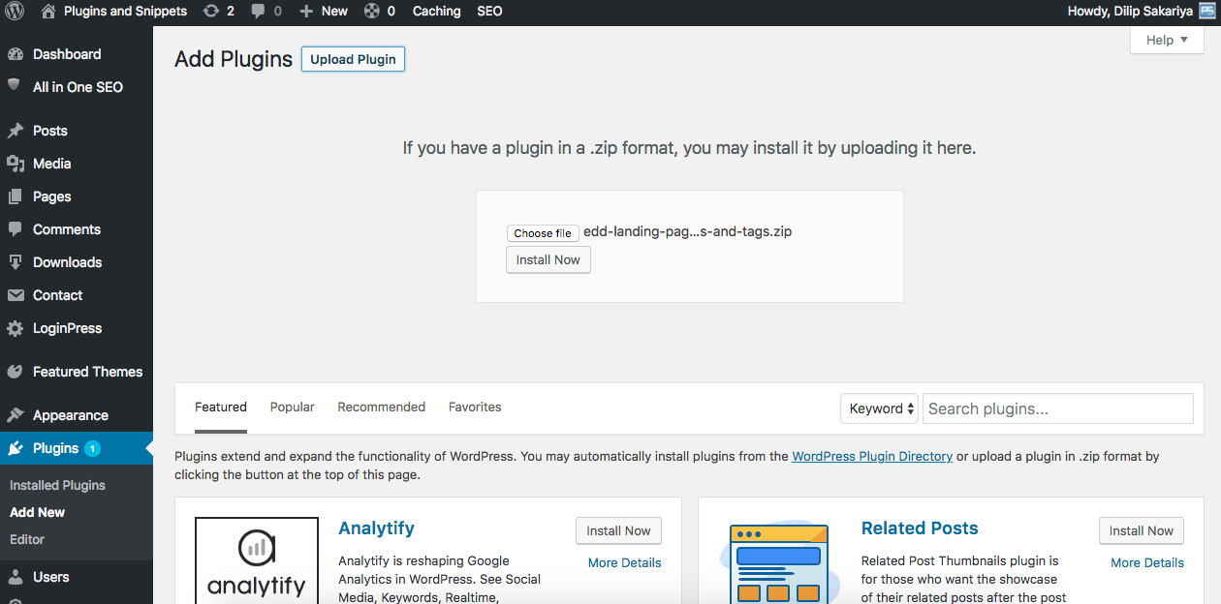
Task: Install the Analytify plugin now
Action: click(618, 530)
